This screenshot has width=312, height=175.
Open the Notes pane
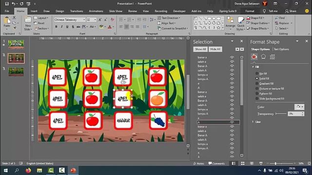click(x=198, y=163)
